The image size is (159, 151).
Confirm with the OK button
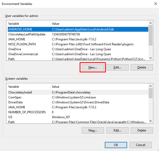click(x=116, y=145)
